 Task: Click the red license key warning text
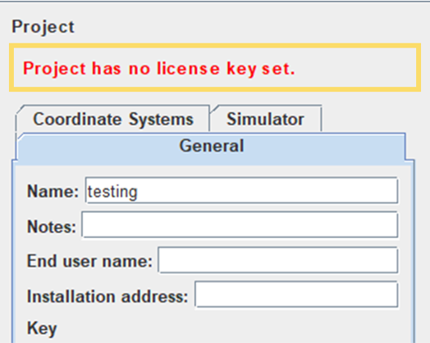[x=159, y=69]
